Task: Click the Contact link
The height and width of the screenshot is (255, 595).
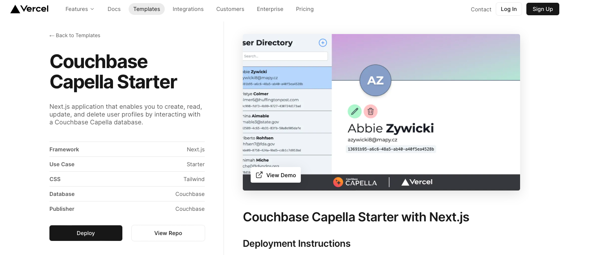Action: click(x=481, y=9)
